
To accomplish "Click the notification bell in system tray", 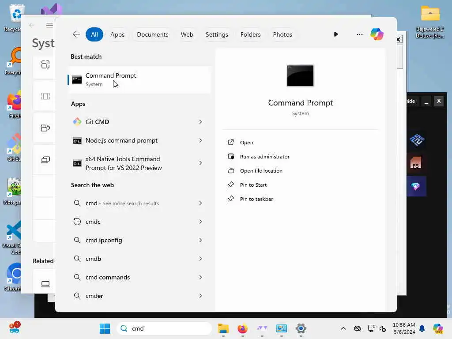I will 422,328.
